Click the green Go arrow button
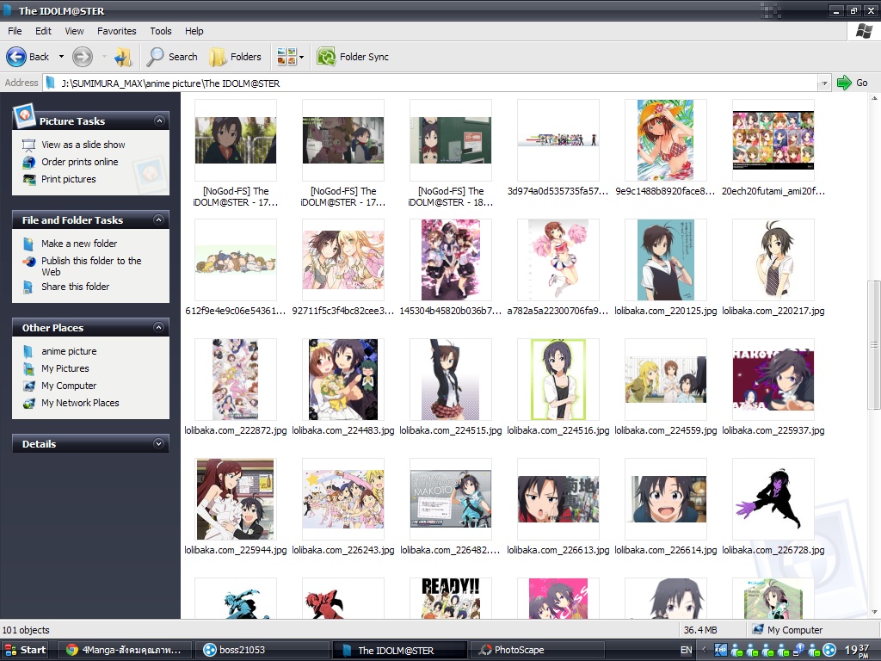Image resolution: width=881 pixels, height=661 pixels. tap(844, 83)
